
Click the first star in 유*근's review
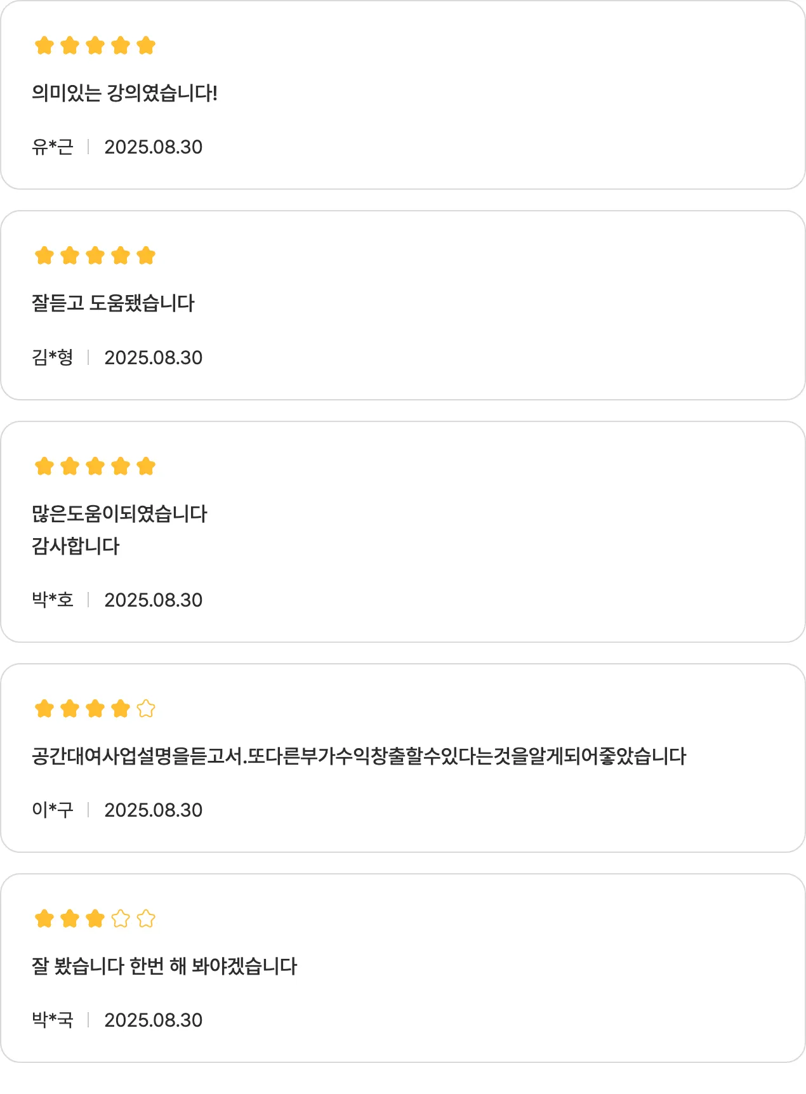pyautogui.click(x=44, y=46)
